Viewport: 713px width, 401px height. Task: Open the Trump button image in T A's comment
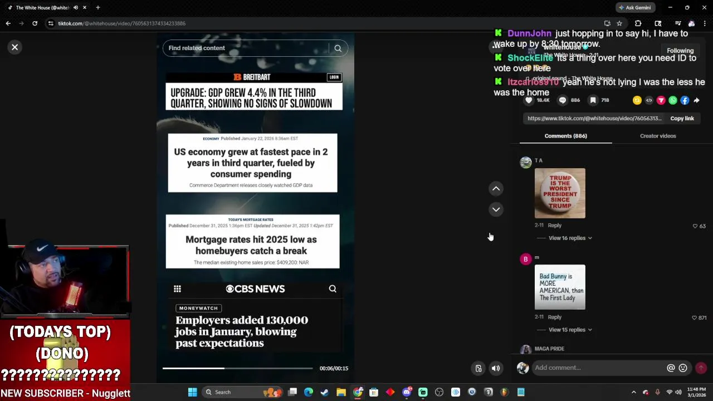(560, 193)
